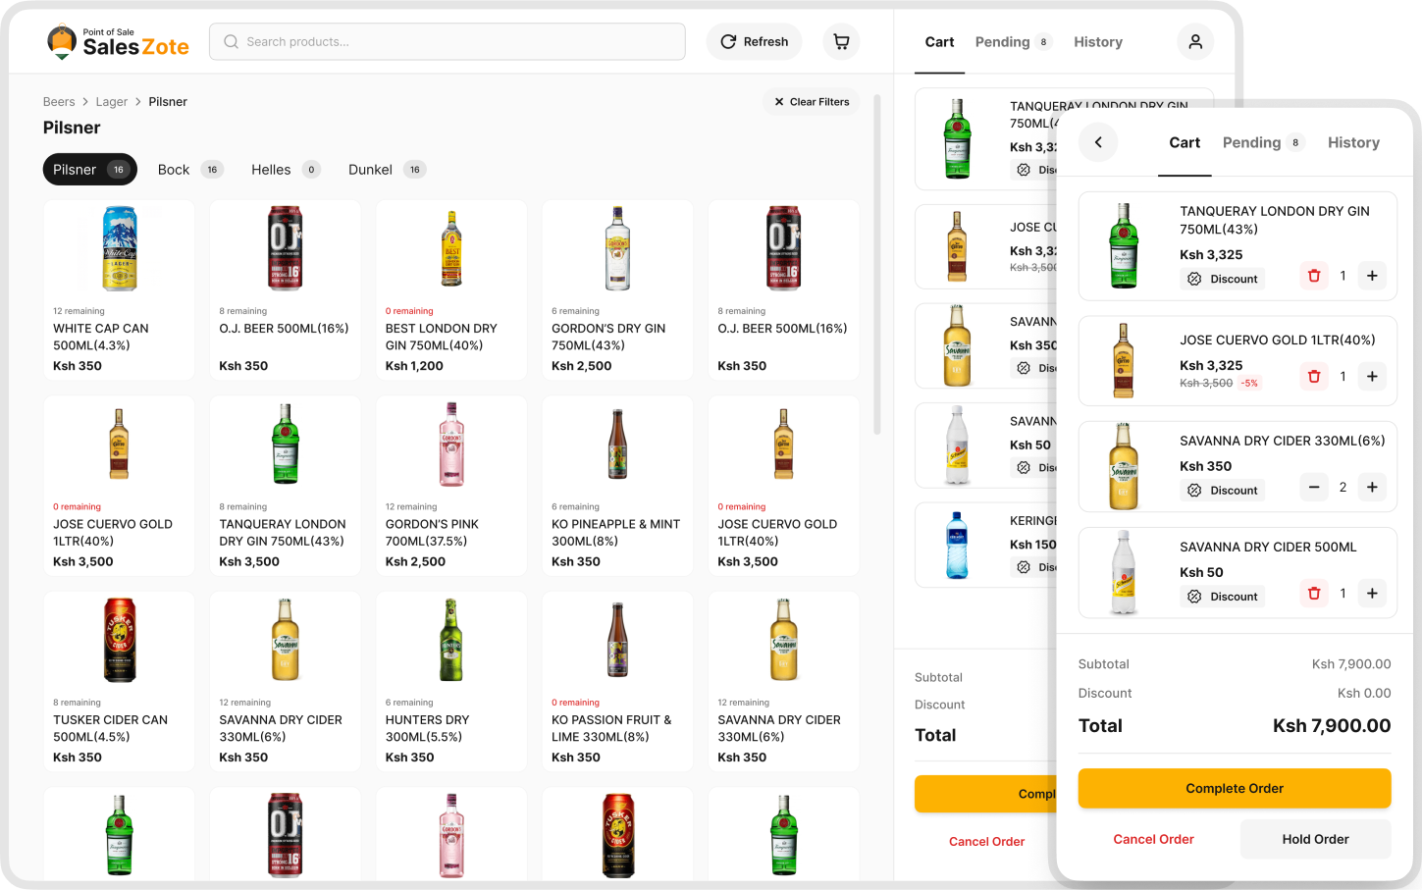
Task: Increase Savanna Dry Cider 330ML quantity
Action: [x=1372, y=488]
